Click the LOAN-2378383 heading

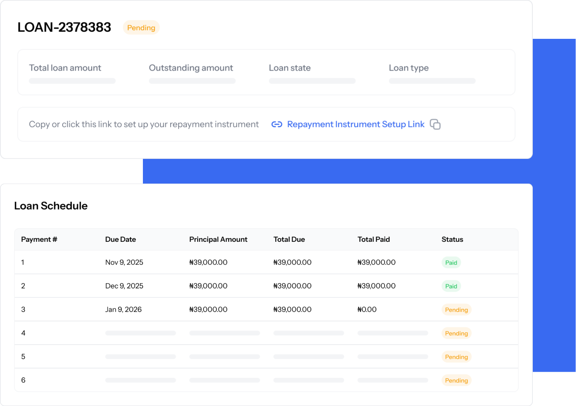click(64, 27)
